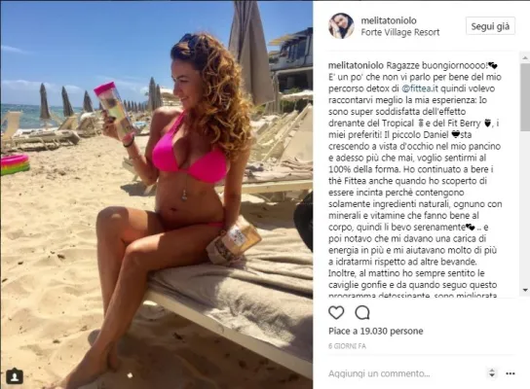This screenshot has width=530, height=389.
Task: Open the Forte Village Resort location
Action: [x=400, y=32]
